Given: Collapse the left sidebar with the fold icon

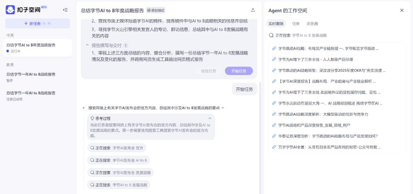Looking at the screenshot, I should (x=65, y=10).
